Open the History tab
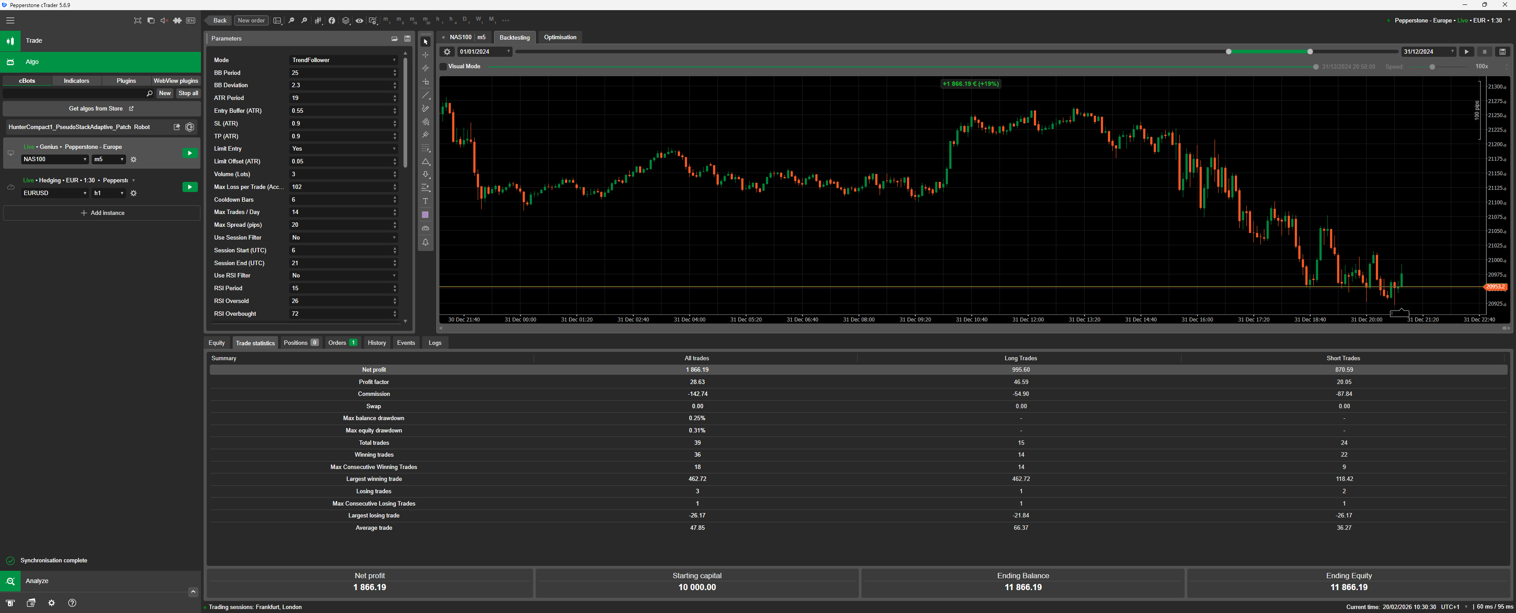This screenshot has width=1516, height=613. coord(377,343)
